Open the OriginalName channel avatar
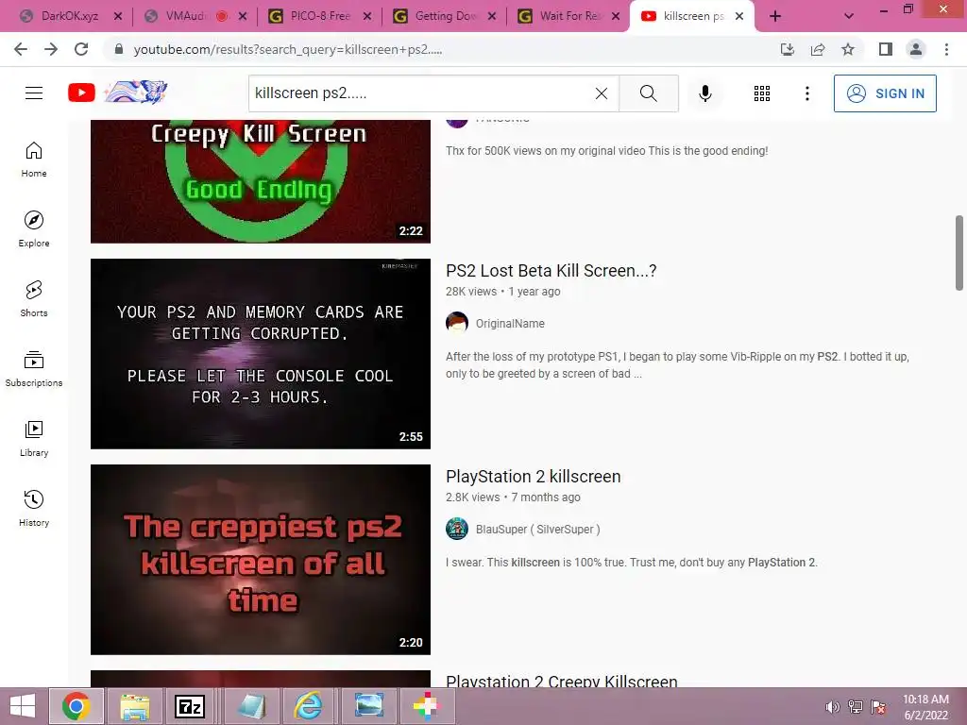Viewport: 967px width, 725px height. (457, 323)
